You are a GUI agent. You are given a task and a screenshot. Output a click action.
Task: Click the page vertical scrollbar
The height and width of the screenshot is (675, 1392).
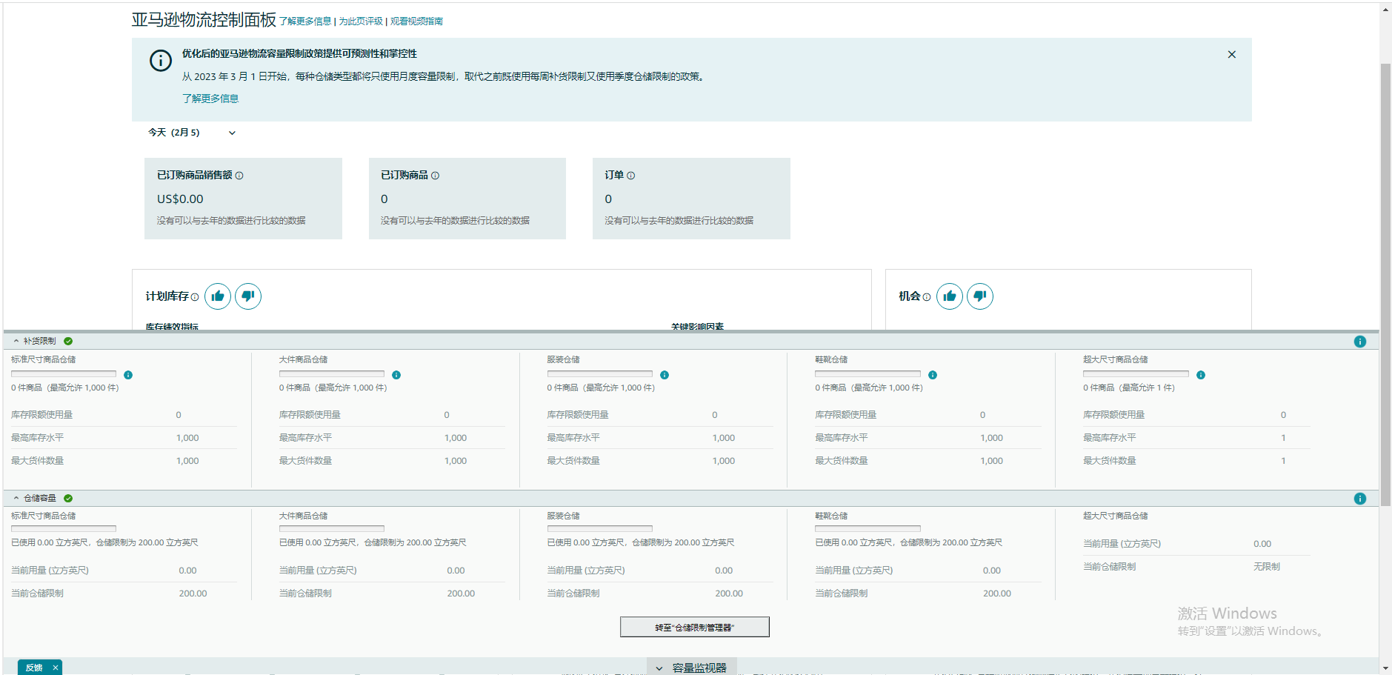coord(1385,285)
